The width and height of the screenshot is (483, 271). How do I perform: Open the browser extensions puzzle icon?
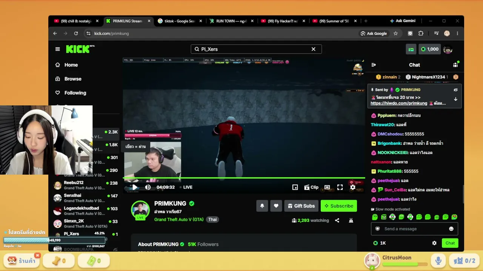(x=421, y=33)
